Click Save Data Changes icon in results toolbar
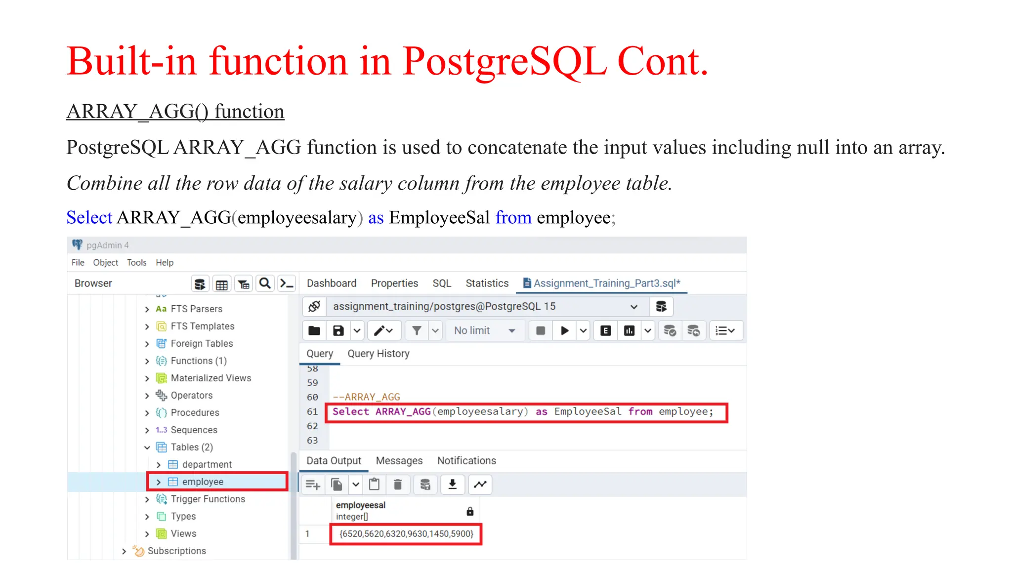1012x569 pixels. pyautogui.click(x=425, y=485)
